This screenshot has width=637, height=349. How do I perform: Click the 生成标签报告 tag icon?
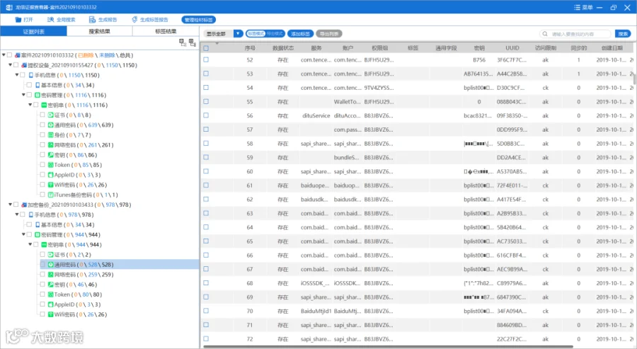coord(135,20)
